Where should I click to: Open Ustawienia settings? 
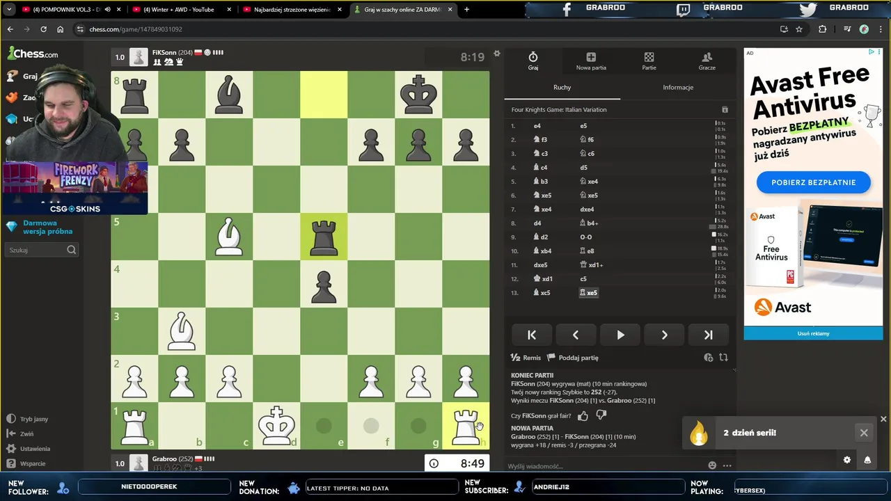pos(29,449)
